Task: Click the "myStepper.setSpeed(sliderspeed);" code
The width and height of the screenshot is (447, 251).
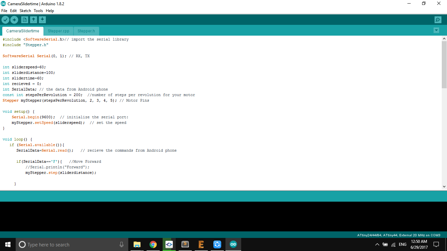Action: point(48,123)
